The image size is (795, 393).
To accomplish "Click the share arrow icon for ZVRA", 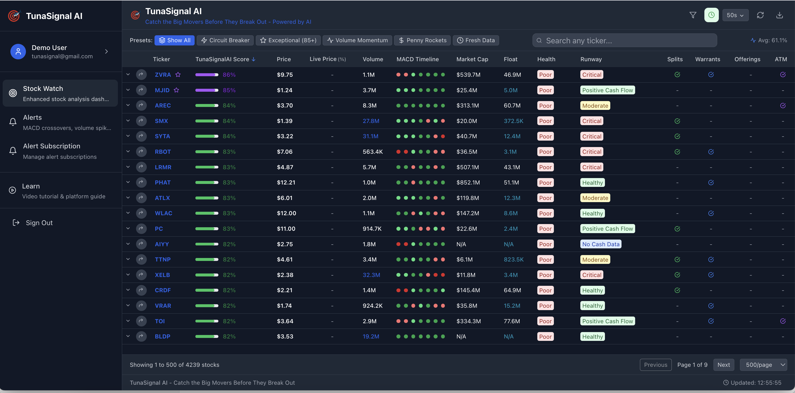I will coord(141,74).
